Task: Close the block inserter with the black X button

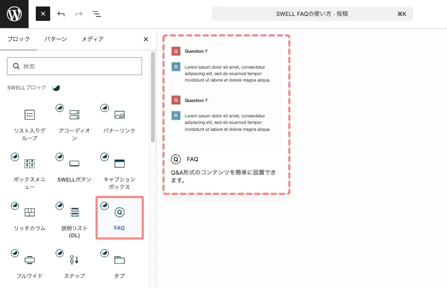Action: 43,14
